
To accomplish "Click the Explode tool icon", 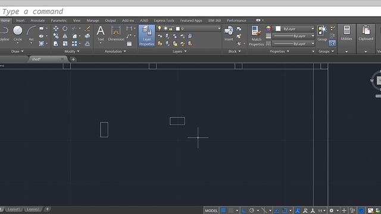I will tap(88, 36).
